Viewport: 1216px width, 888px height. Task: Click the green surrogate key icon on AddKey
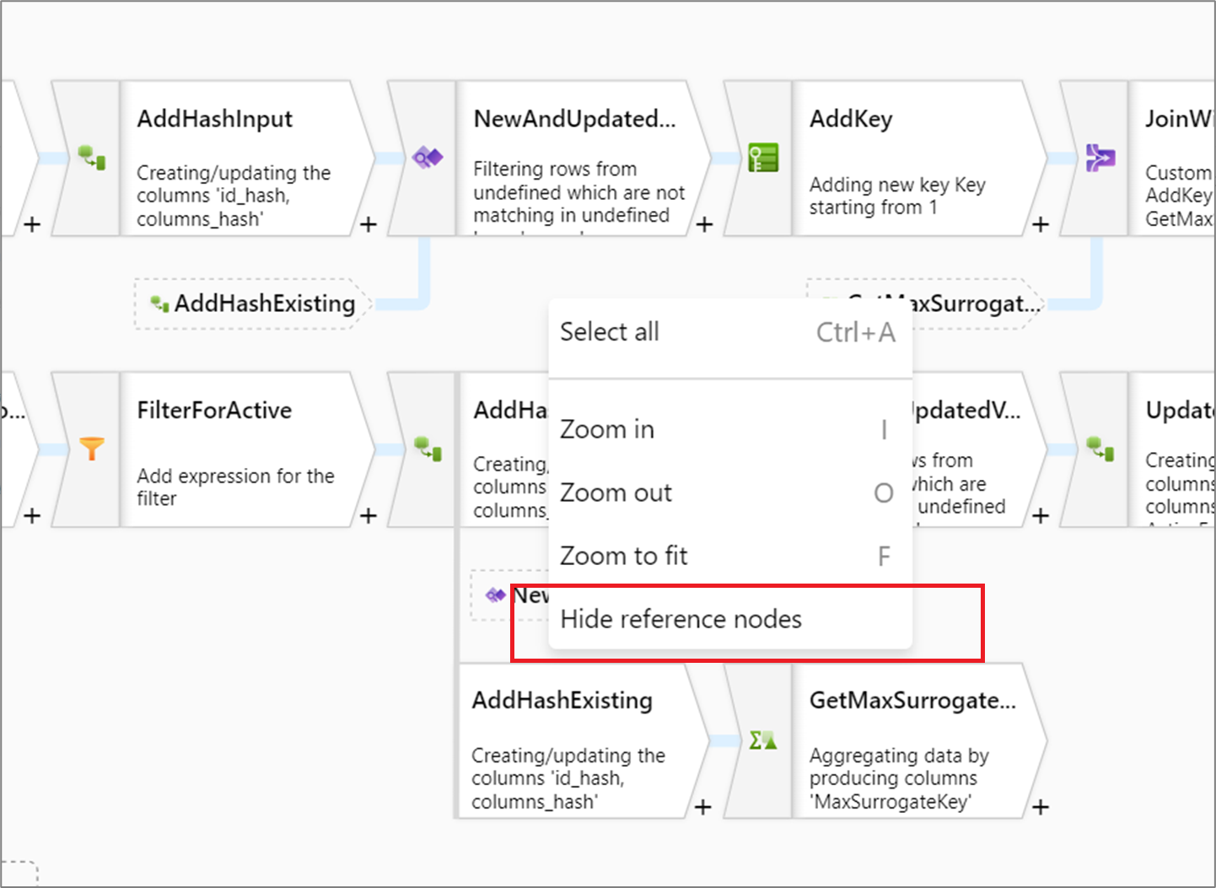point(763,158)
